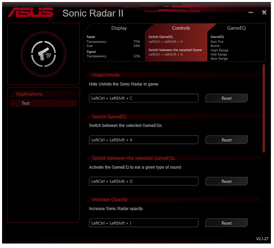This screenshot has width=274, height=248.
Task: Click the LeftCtrl + LeftShift + V field
Action: (x=144, y=140)
